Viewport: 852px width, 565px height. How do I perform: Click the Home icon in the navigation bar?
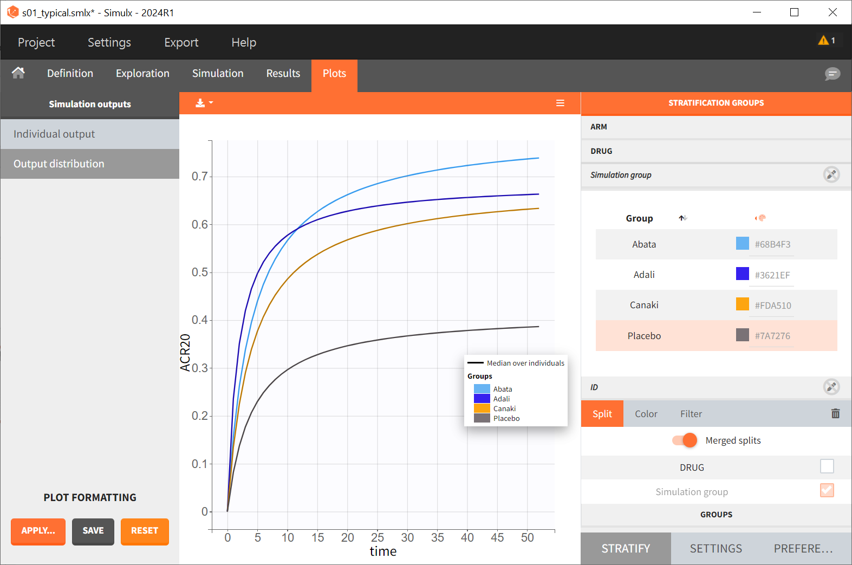18,73
